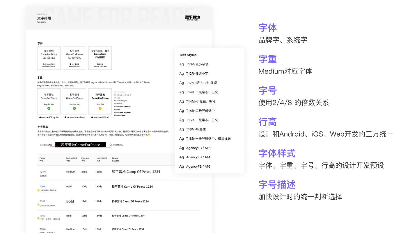Select the Agency FB – Bold font card
The width and height of the screenshot is (419, 233).
[x=100, y=58]
